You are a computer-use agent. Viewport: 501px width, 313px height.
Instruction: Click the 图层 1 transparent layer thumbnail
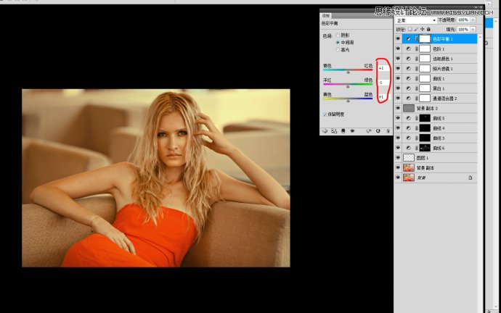tap(409, 158)
